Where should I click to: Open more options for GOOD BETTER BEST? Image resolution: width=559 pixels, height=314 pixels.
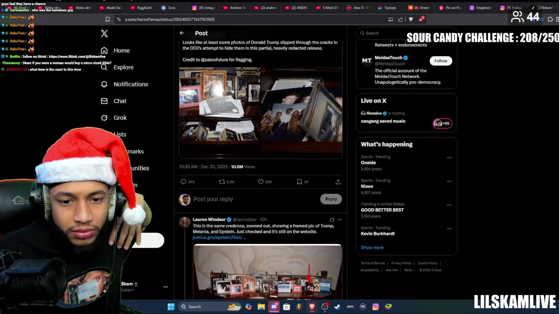pyautogui.click(x=449, y=205)
